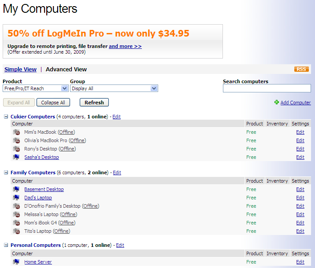
Task: Edit settings for Home Server
Action: coord(300,262)
